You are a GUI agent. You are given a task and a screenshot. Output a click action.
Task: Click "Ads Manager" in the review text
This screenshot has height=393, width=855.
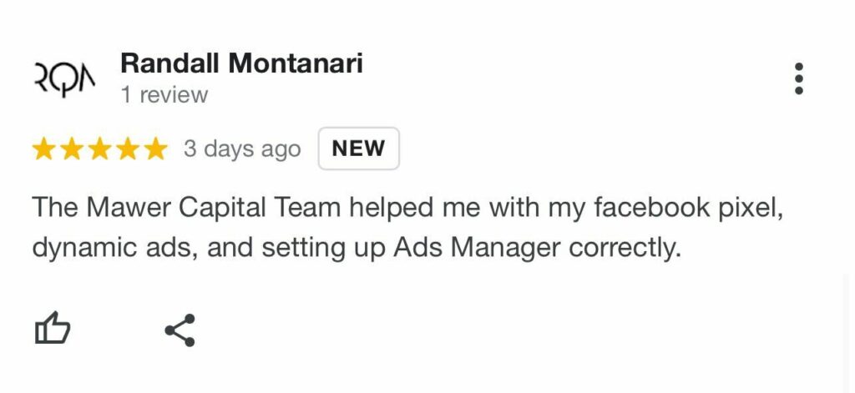click(x=477, y=248)
